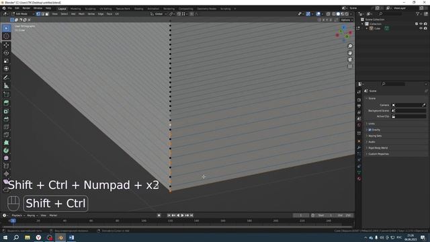Activate the 3D Cursor tool

click(x=6, y=36)
